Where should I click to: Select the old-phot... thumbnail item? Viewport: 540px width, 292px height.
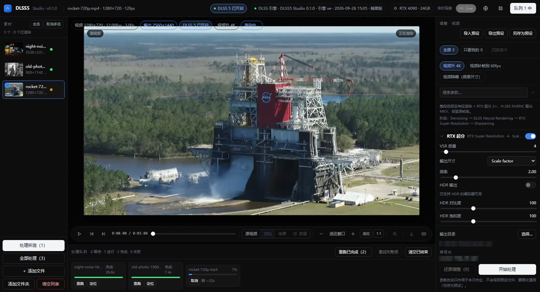tap(33, 69)
